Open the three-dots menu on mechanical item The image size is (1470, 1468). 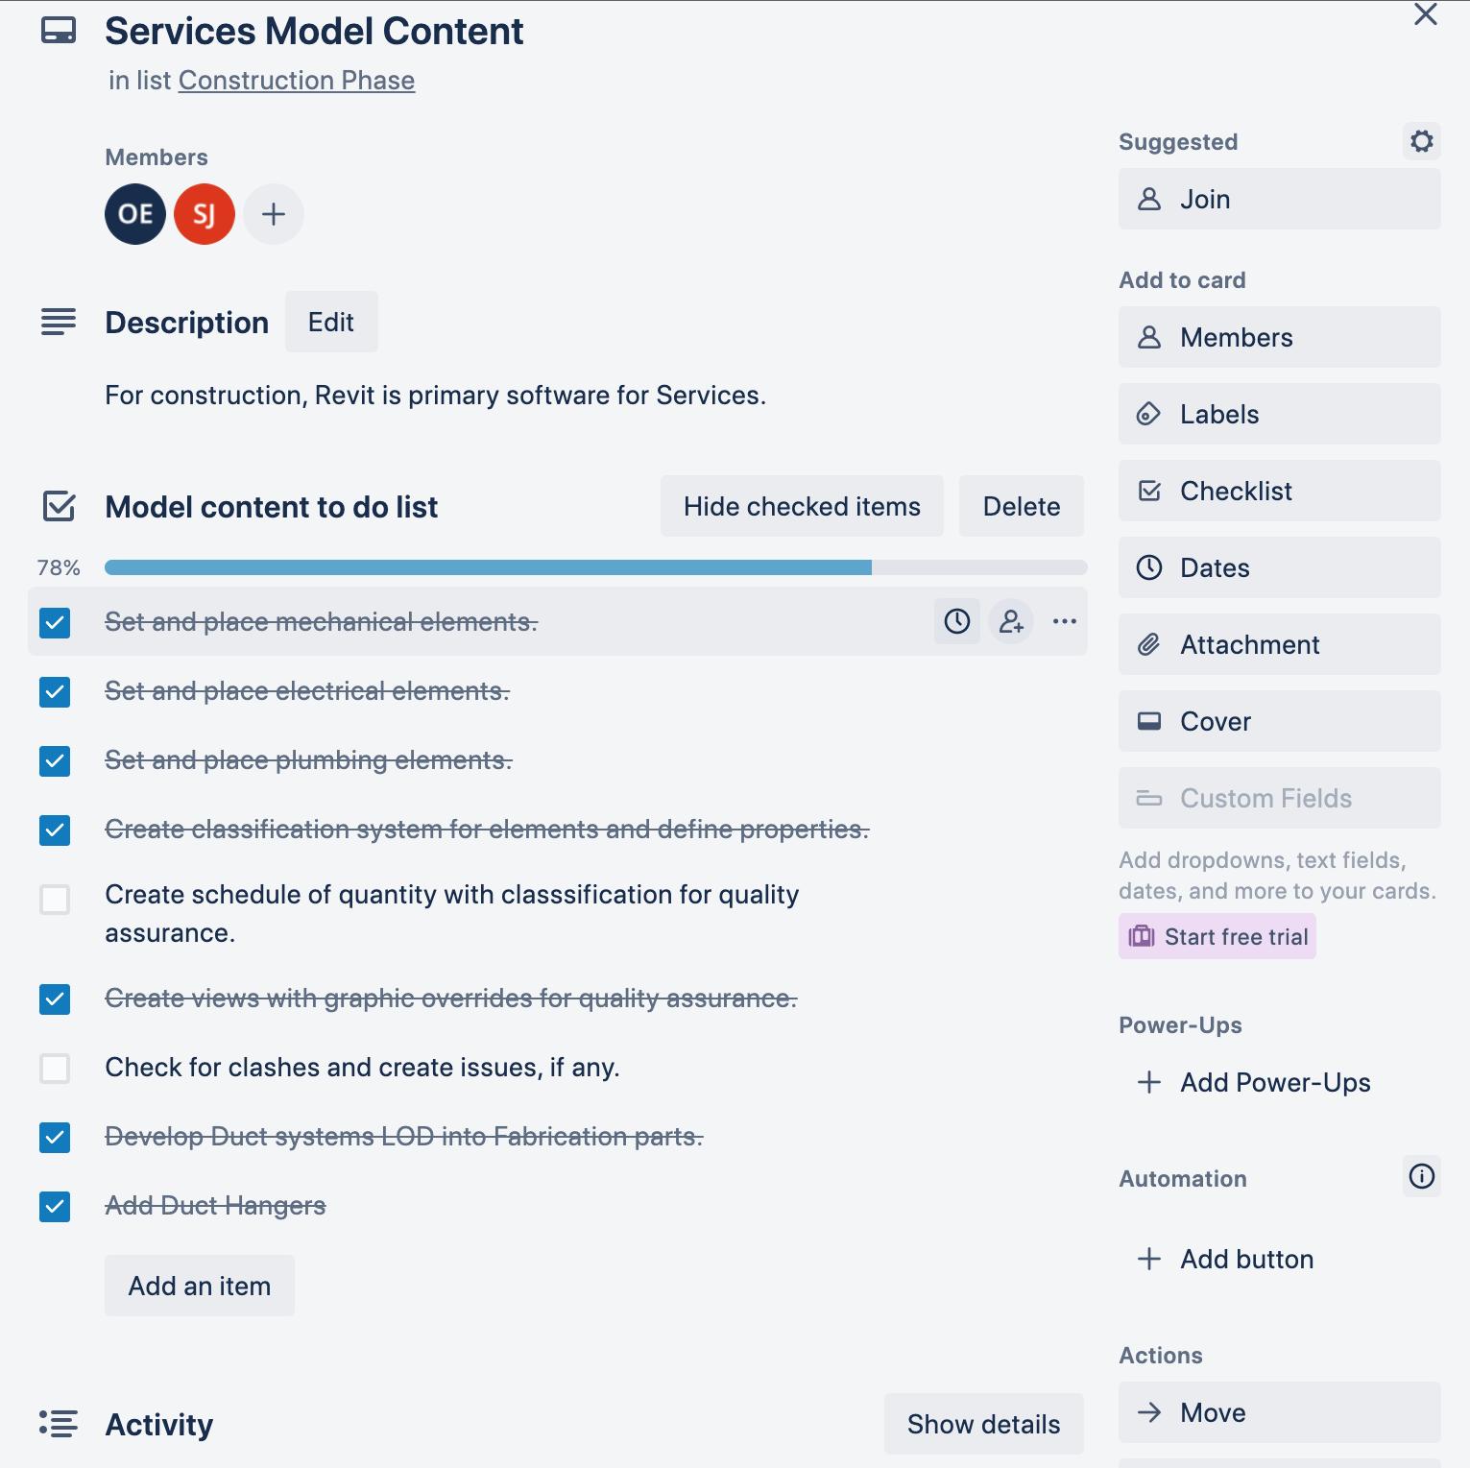pyautogui.click(x=1064, y=621)
